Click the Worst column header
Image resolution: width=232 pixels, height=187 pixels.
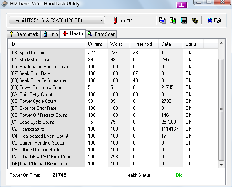coord(119,44)
